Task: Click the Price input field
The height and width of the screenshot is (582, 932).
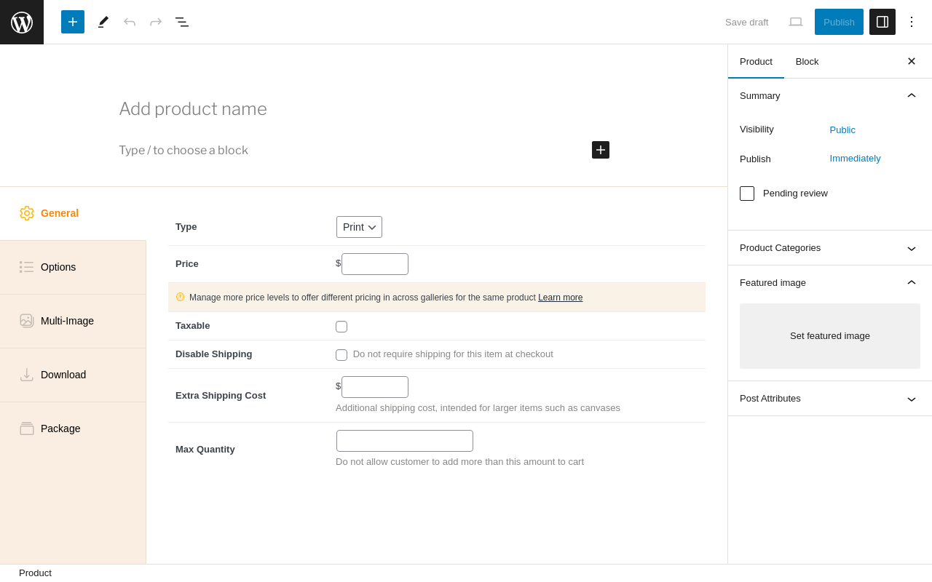Action: 375,264
